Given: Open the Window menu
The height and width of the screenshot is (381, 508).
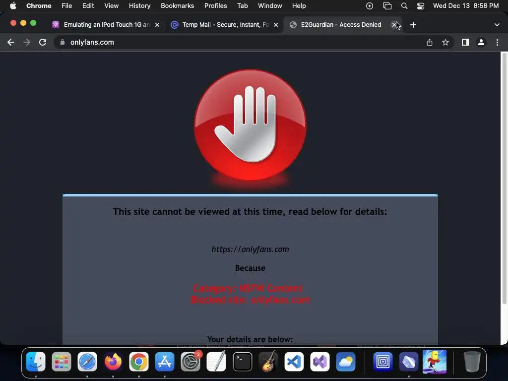Looking at the screenshot, I should click(270, 6).
